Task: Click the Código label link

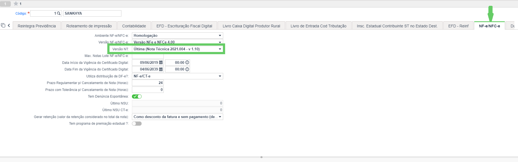Action: click(21, 13)
